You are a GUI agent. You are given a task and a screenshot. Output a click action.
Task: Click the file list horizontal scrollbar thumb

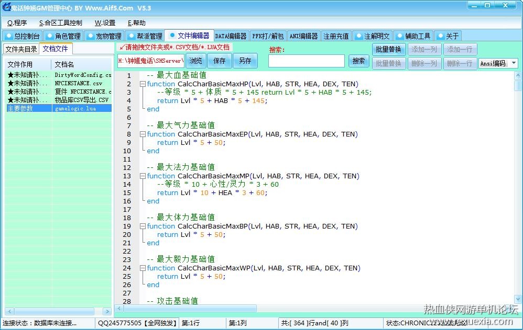[x=54, y=311]
